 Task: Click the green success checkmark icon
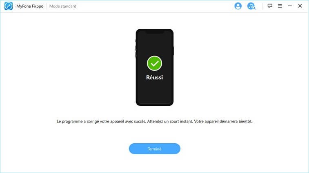click(154, 64)
